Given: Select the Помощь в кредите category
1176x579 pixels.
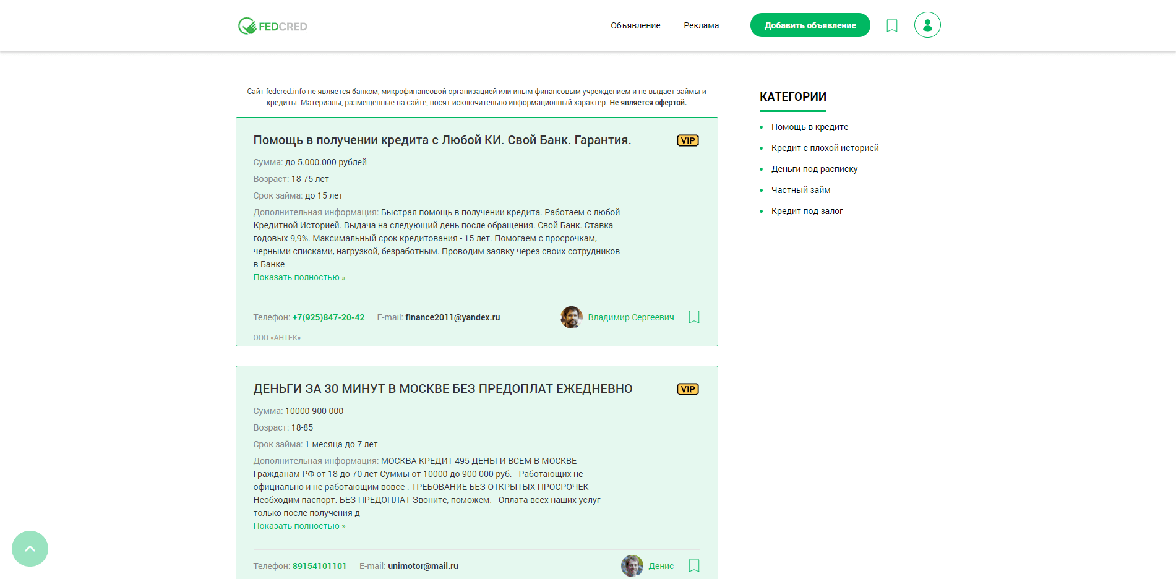Looking at the screenshot, I should (x=809, y=127).
